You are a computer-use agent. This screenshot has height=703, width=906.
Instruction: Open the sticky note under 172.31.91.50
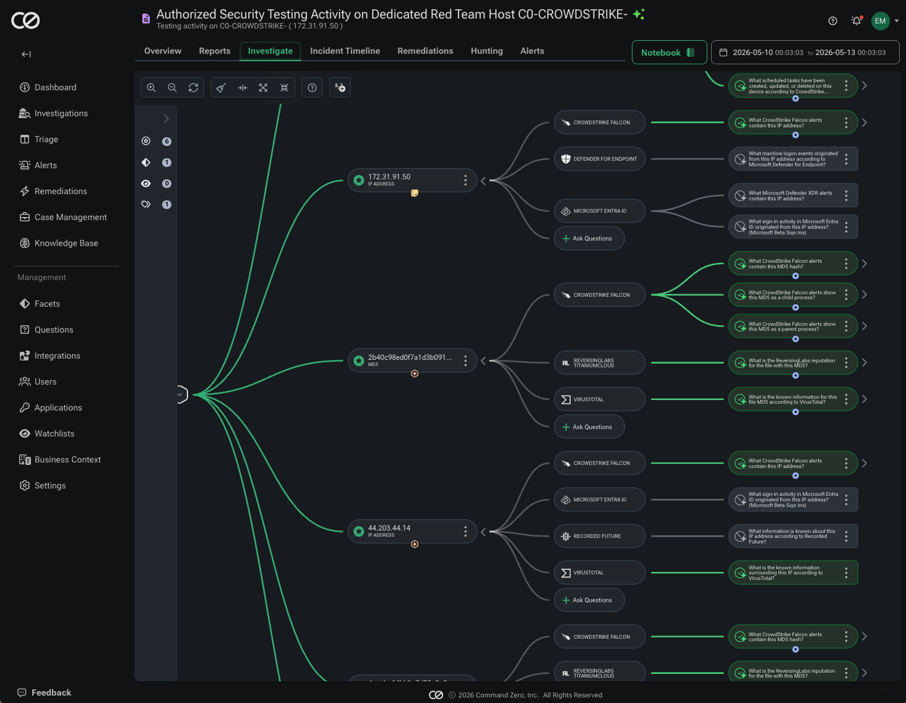(415, 193)
